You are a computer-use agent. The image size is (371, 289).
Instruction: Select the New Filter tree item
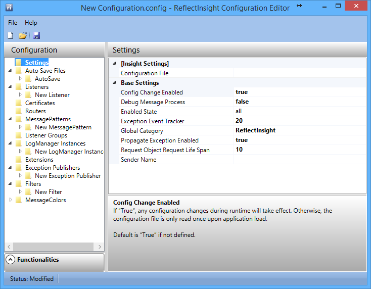[x=49, y=192]
